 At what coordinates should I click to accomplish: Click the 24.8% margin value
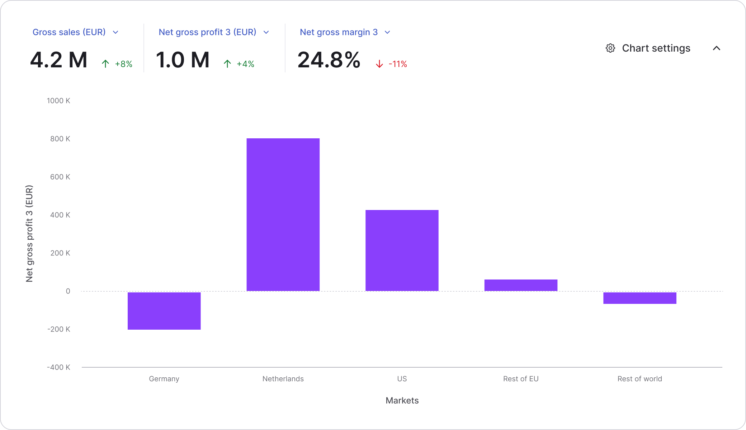pos(329,60)
